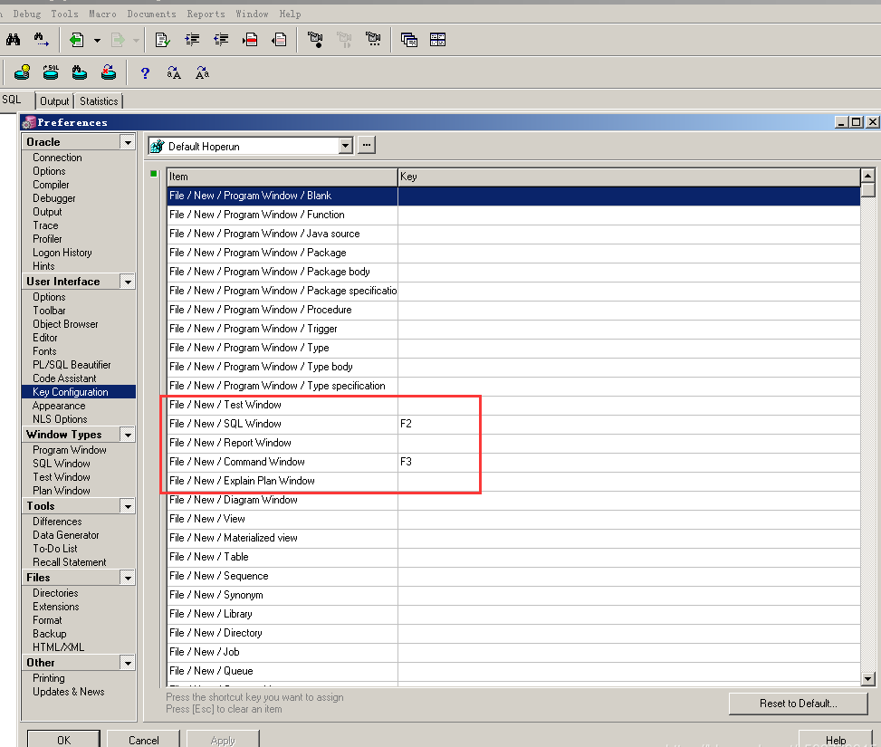Screen dimensions: 881x747
Task: Collapse the Other section arrow
Action: tap(128, 664)
